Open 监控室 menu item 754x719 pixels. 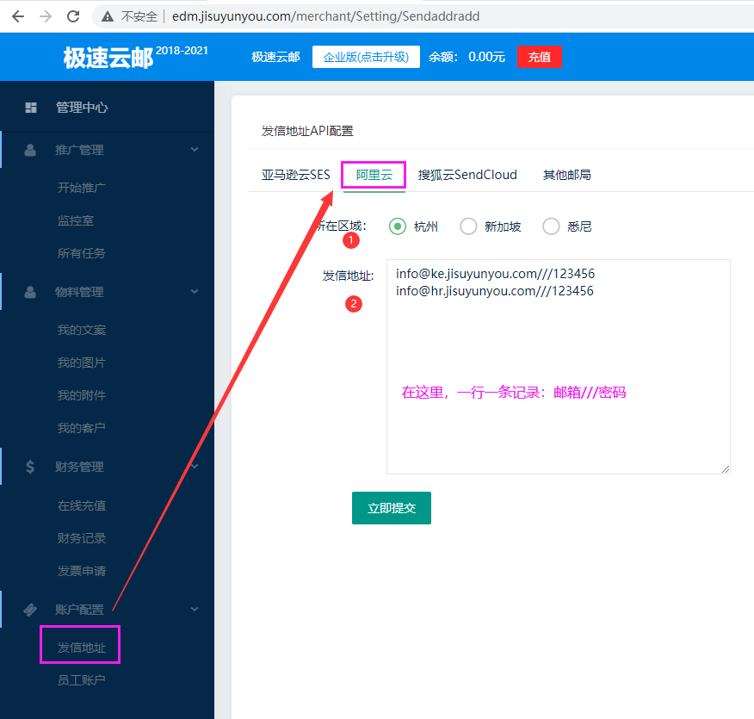coord(76,220)
